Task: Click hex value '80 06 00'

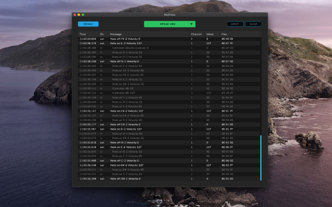Action: (227, 39)
